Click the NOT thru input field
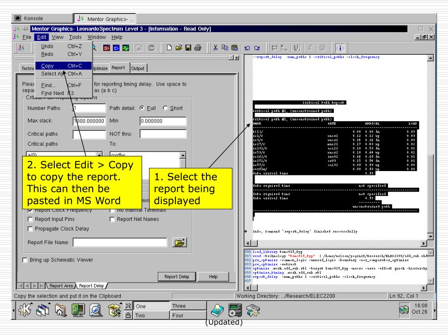The height and width of the screenshot is (336, 448). click(163, 134)
